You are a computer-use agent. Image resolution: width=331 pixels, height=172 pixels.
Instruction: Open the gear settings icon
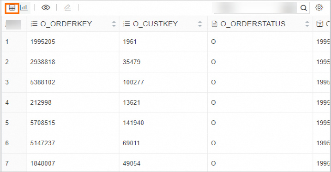[x=319, y=7]
